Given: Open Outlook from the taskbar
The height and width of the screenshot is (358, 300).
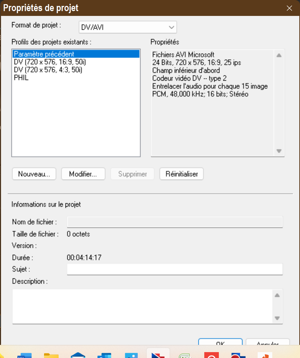Looking at the screenshot, I should (x=104, y=355).
